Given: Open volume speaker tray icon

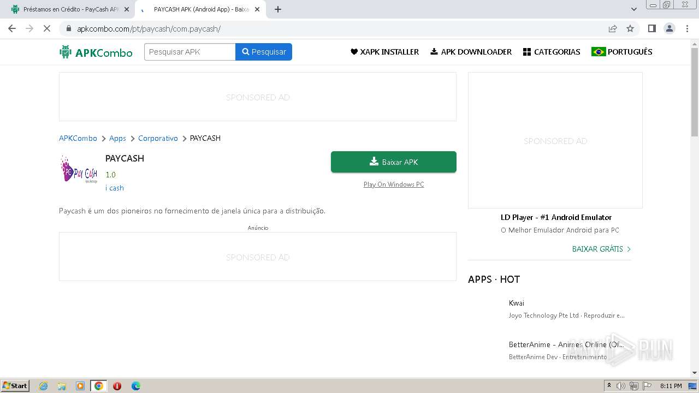Looking at the screenshot, I should [x=621, y=386].
